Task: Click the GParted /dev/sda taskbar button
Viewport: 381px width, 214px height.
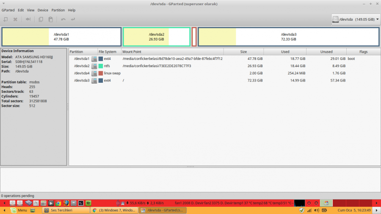Action: coord(163,210)
